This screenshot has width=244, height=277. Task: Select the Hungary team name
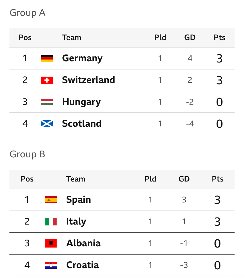click(81, 102)
